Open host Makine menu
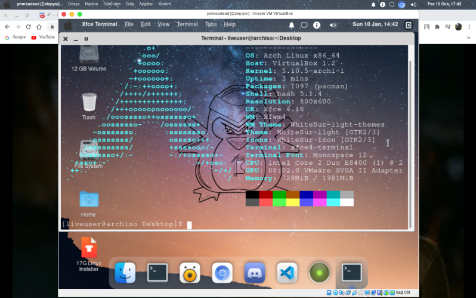Viewport: 476px width, 298px height. click(x=91, y=4)
